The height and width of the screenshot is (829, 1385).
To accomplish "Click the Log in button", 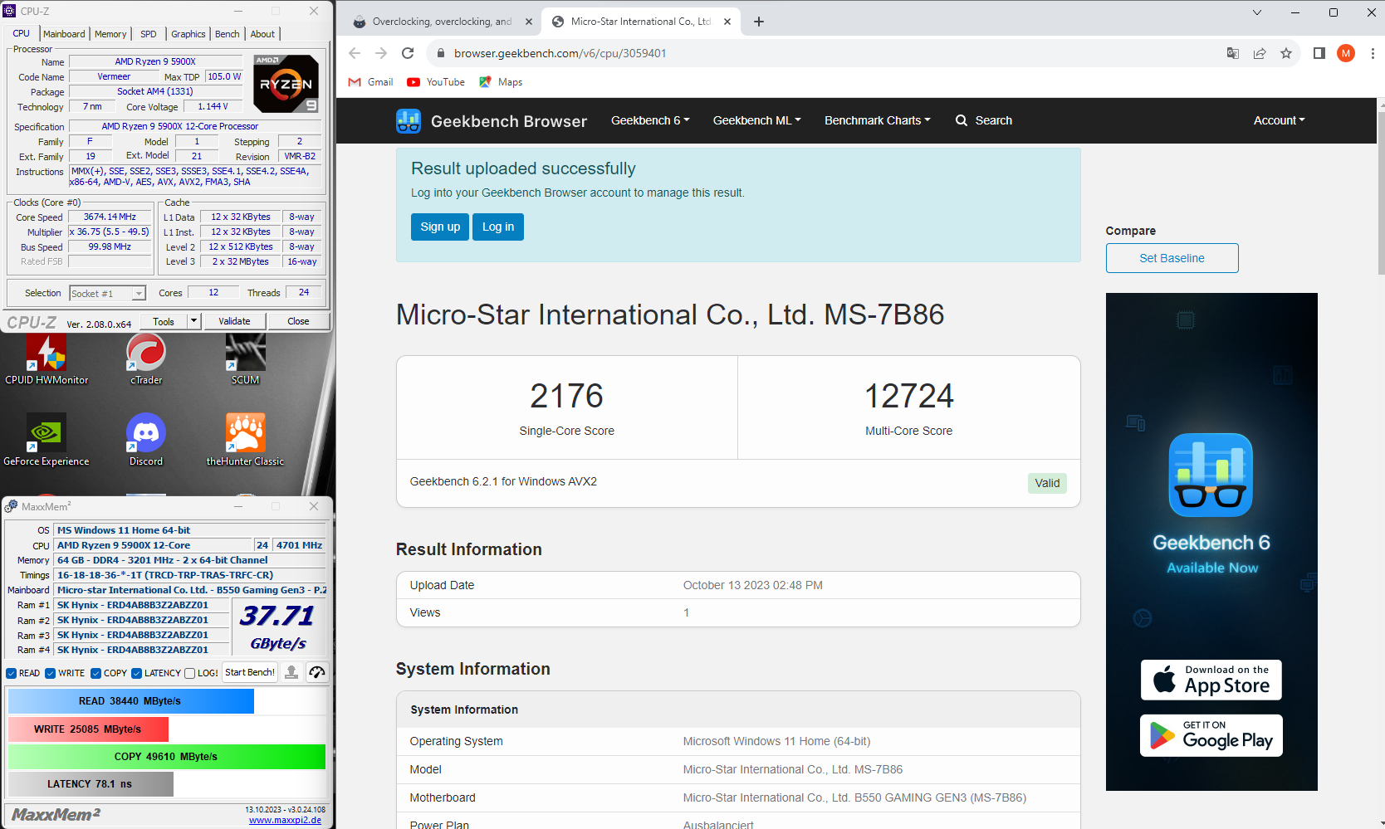I will 498,227.
